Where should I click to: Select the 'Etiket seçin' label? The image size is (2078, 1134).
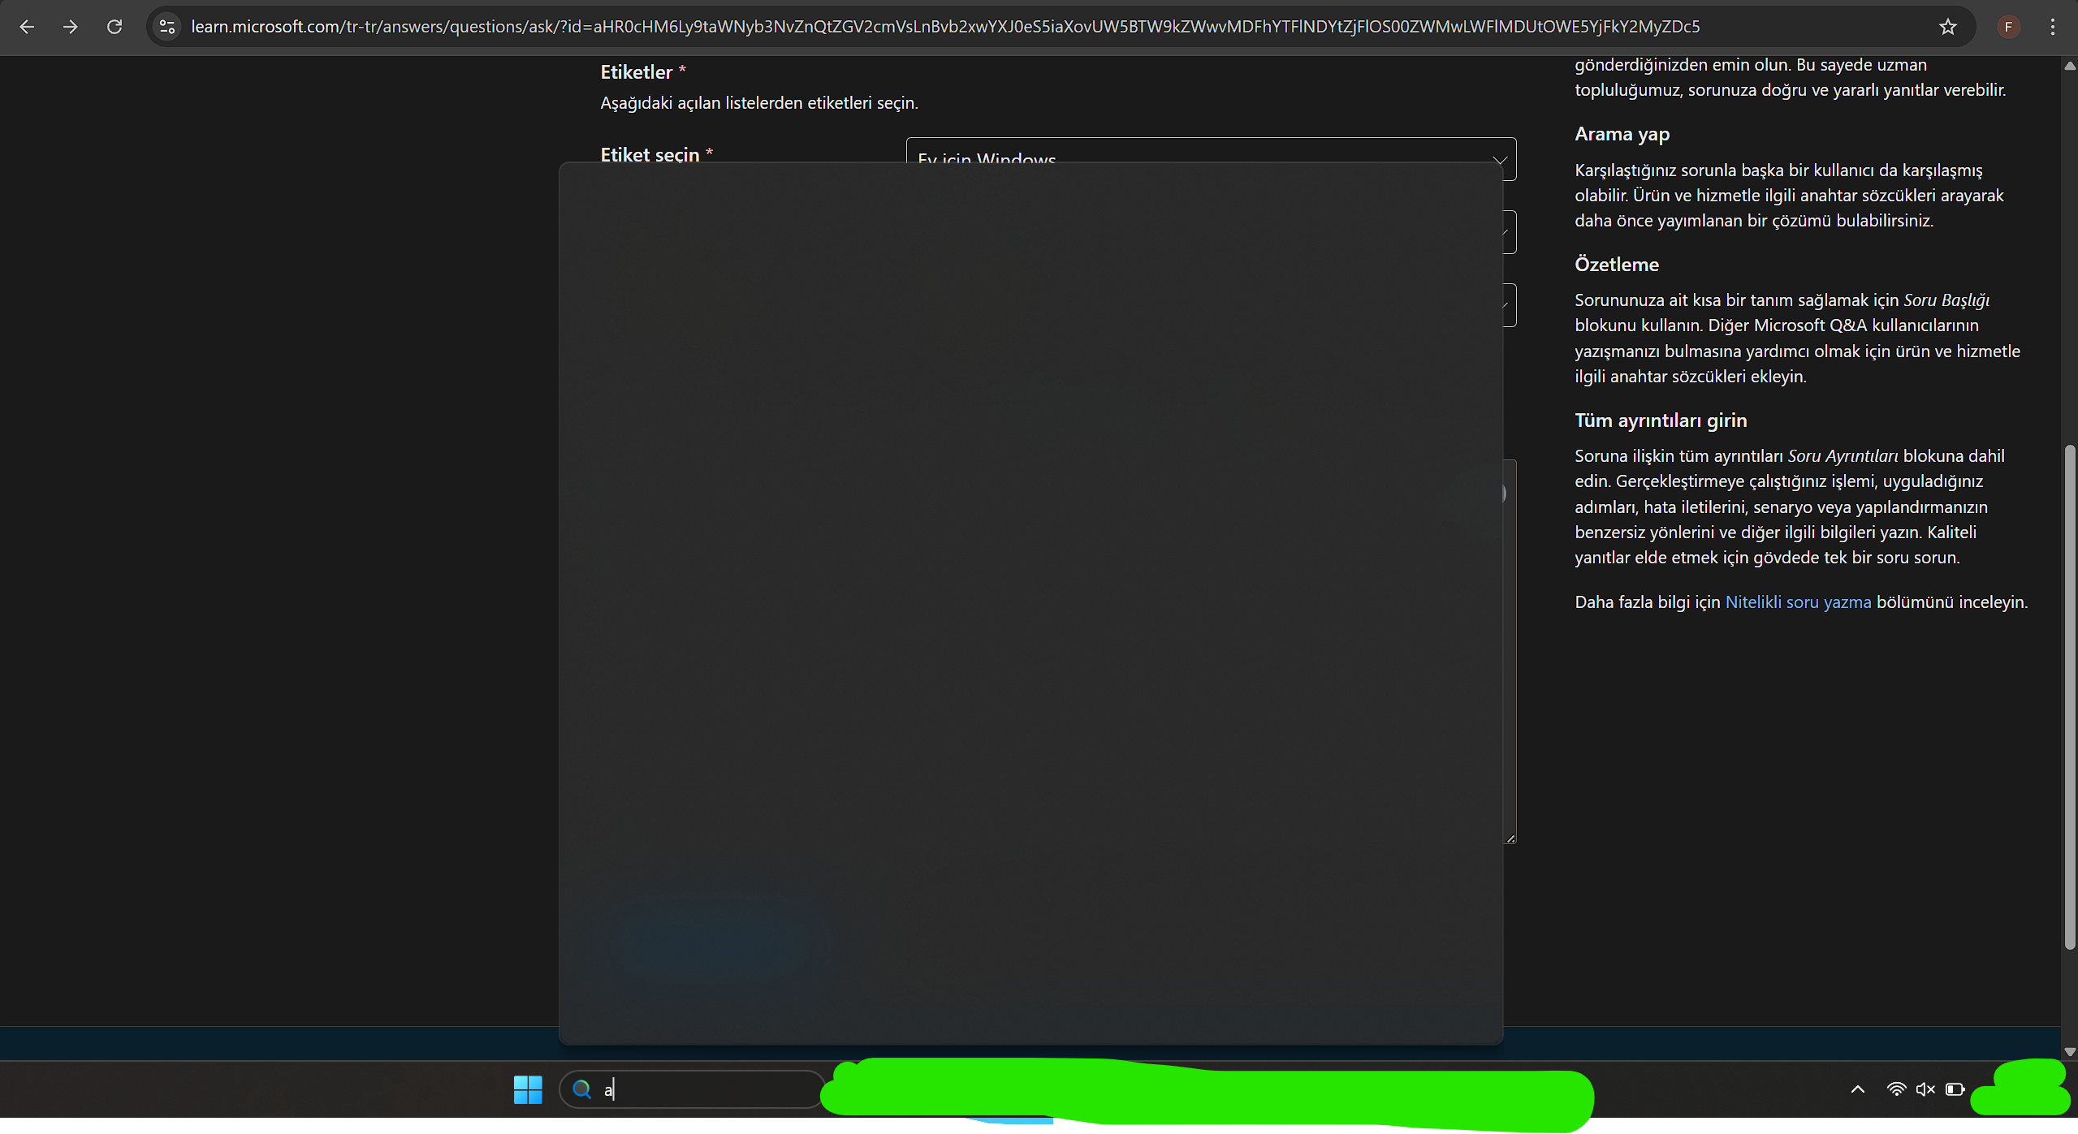coord(650,154)
